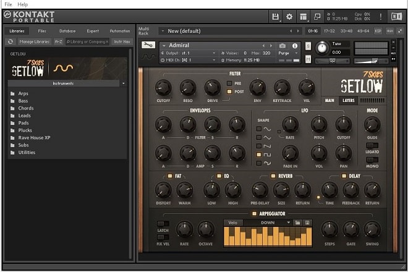Click the Manage Libraries button

click(34, 41)
